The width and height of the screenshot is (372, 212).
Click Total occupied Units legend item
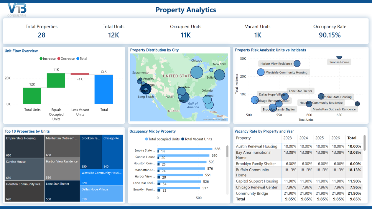162,139
